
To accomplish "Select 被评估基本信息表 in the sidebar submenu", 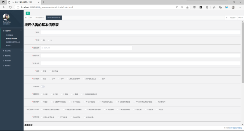I will (11, 39).
